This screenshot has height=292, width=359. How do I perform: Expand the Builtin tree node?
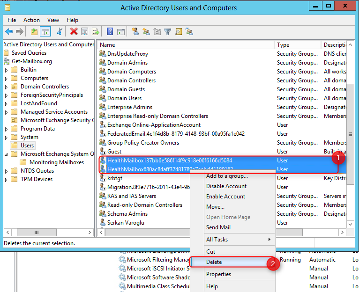pyautogui.click(x=7, y=70)
